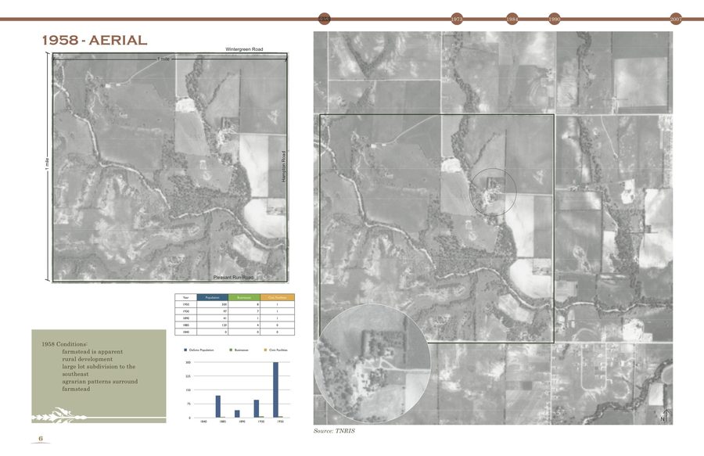This screenshot has width=704, height=456.
Task: Select 'agrarian patterns surround' line
Action: coord(99,382)
